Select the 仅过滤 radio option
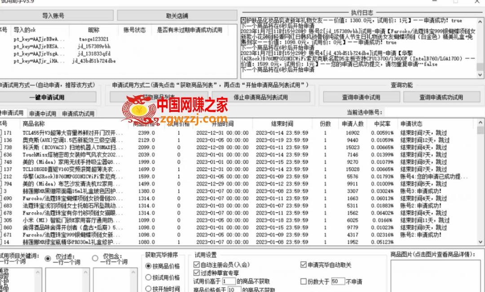 tap(48, 258)
